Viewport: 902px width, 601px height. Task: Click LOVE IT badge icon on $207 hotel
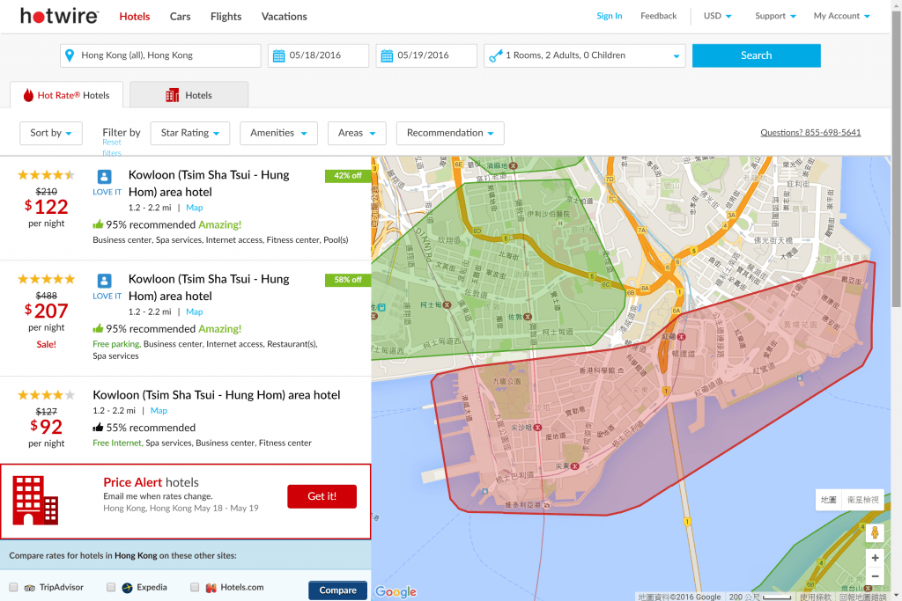pyautogui.click(x=104, y=281)
